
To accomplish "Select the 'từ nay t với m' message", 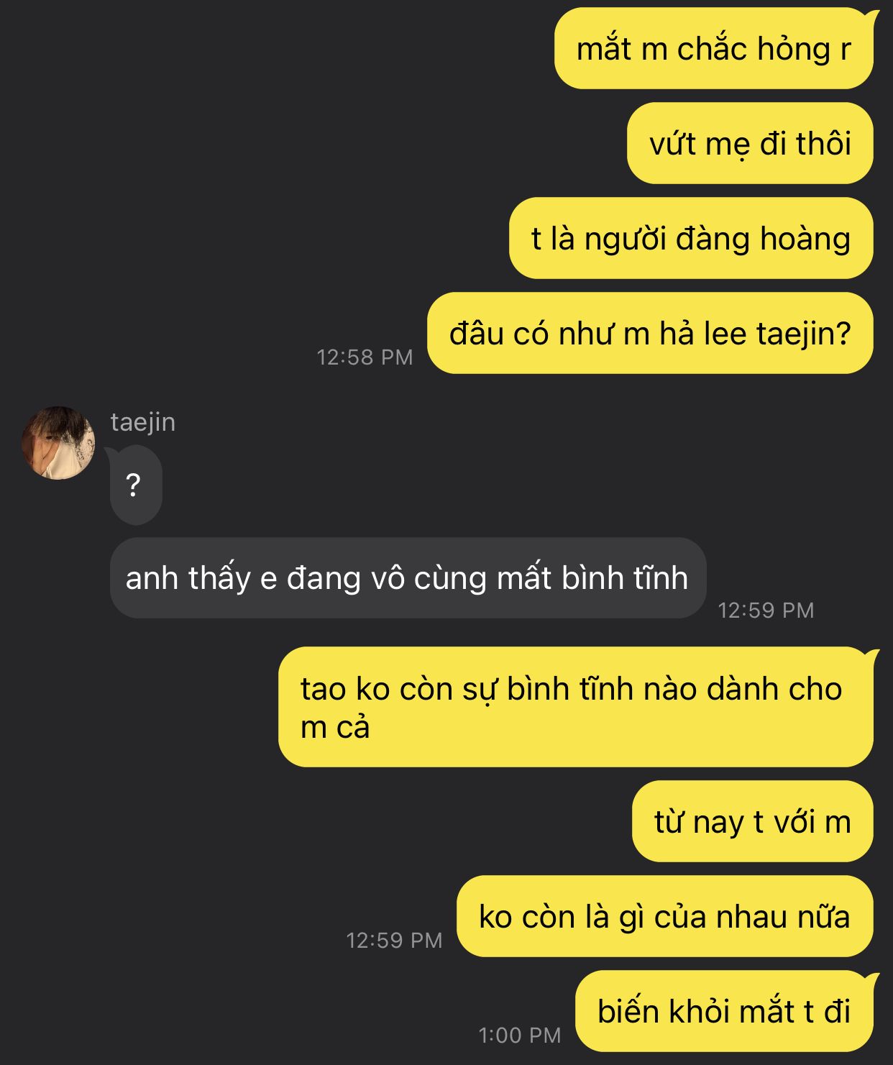I will 753,821.
